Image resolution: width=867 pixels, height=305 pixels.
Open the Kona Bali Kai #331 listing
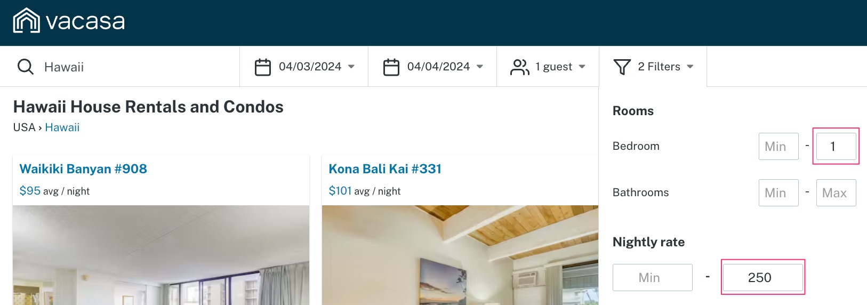tap(385, 169)
